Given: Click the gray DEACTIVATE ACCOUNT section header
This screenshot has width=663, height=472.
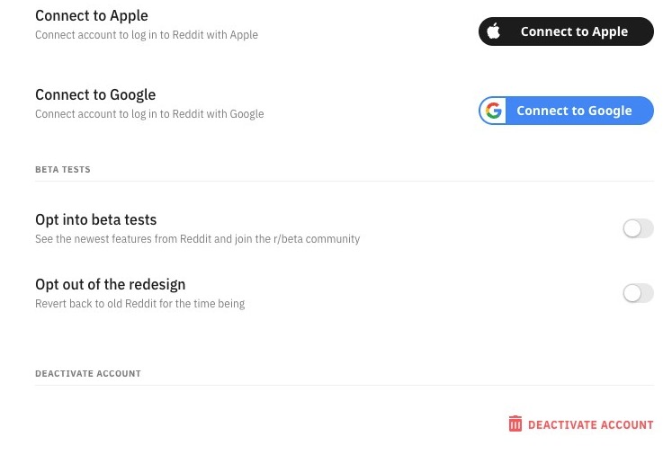Looking at the screenshot, I should click(x=88, y=373).
